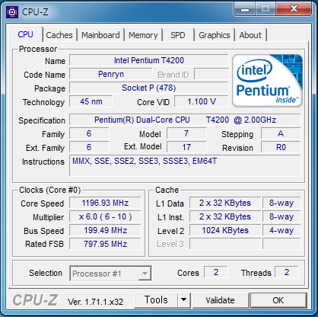318x317 pixels.
Task: Click the Model value 7
Action: (x=186, y=133)
